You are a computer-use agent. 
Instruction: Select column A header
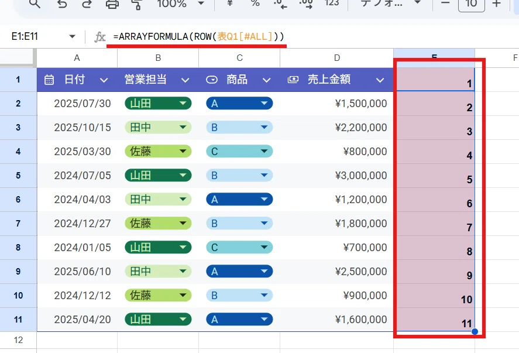pyautogui.click(x=77, y=58)
